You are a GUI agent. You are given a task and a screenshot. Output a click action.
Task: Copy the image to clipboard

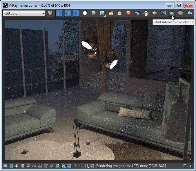120,13
